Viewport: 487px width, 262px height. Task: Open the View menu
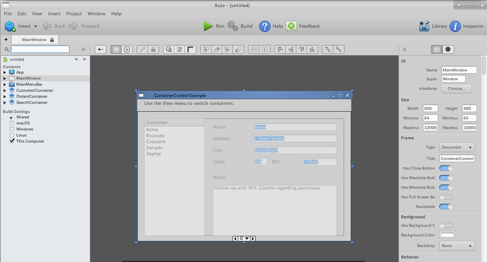[x=37, y=14]
